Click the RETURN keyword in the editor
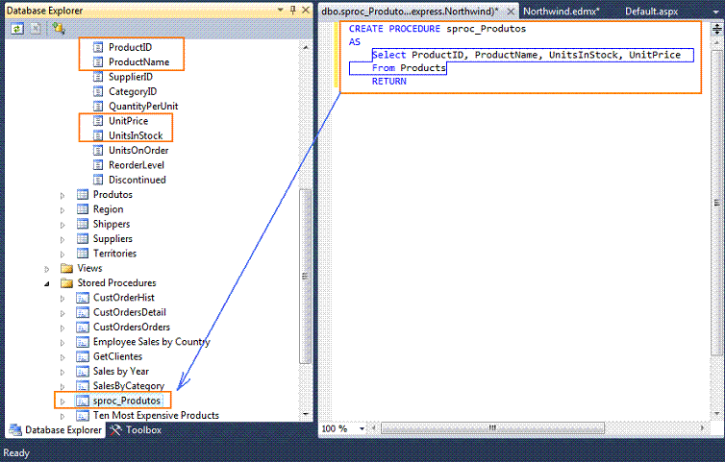 coord(388,82)
